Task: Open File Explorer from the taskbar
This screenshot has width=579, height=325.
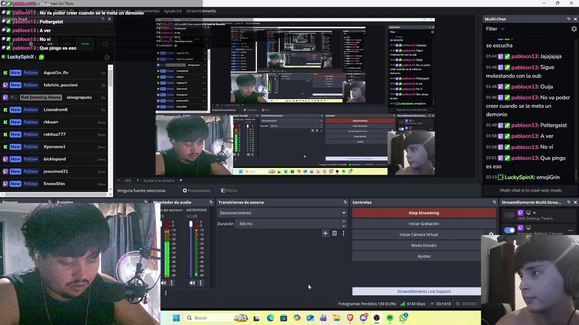Action: coord(337,318)
